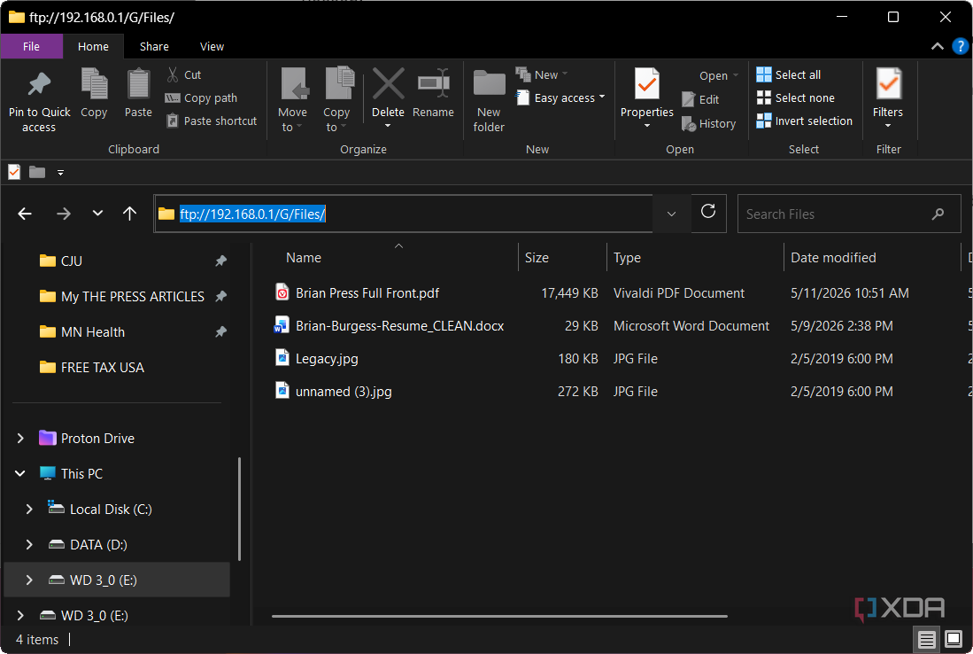Expand the highlighted WD 3_0 (E:) drive
The width and height of the screenshot is (973, 654).
(x=29, y=580)
